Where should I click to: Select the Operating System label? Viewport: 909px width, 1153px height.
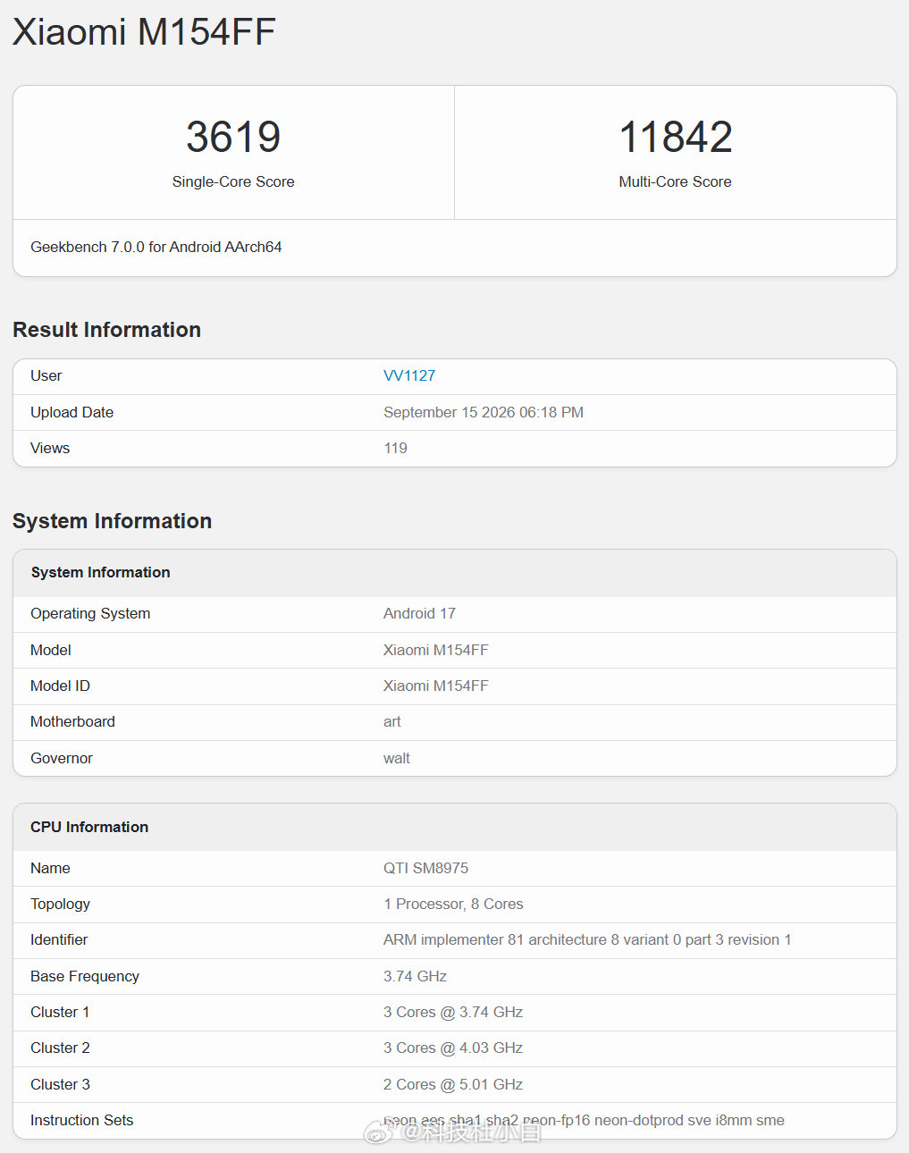(90, 613)
